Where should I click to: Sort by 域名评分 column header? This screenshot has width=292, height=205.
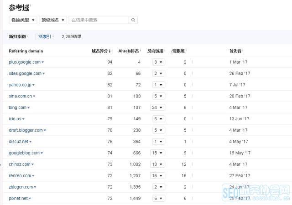[101, 51]
